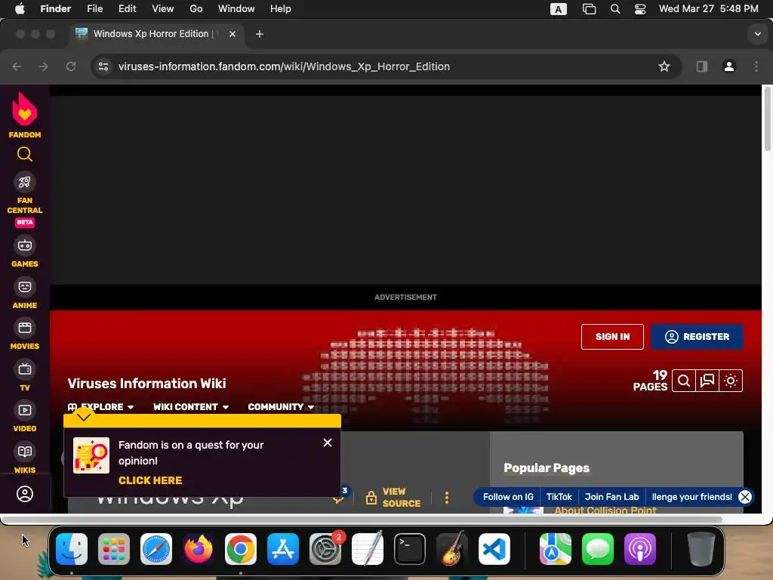Click the browser back arrow
The image size is (773, 580).
coord(17,66)
